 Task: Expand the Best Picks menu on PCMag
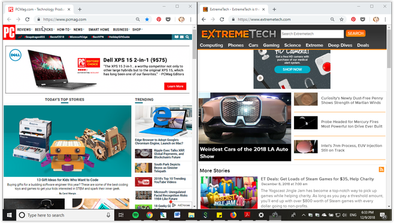pos(44,30)
